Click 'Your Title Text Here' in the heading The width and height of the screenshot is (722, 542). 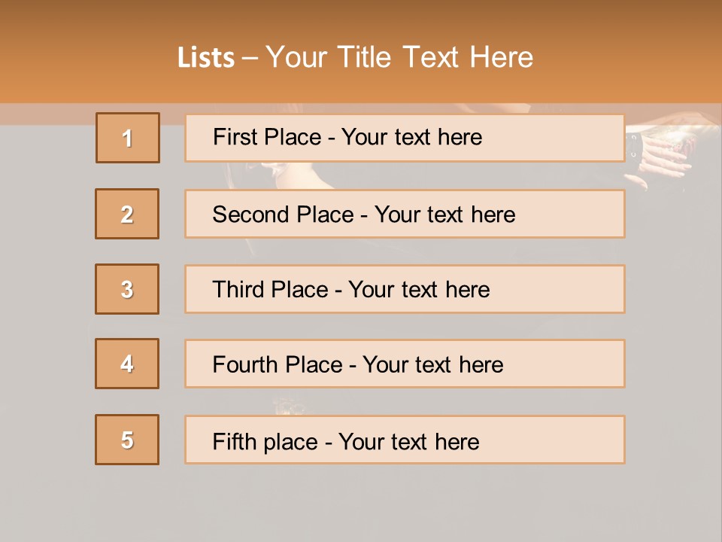pos(399,57)
